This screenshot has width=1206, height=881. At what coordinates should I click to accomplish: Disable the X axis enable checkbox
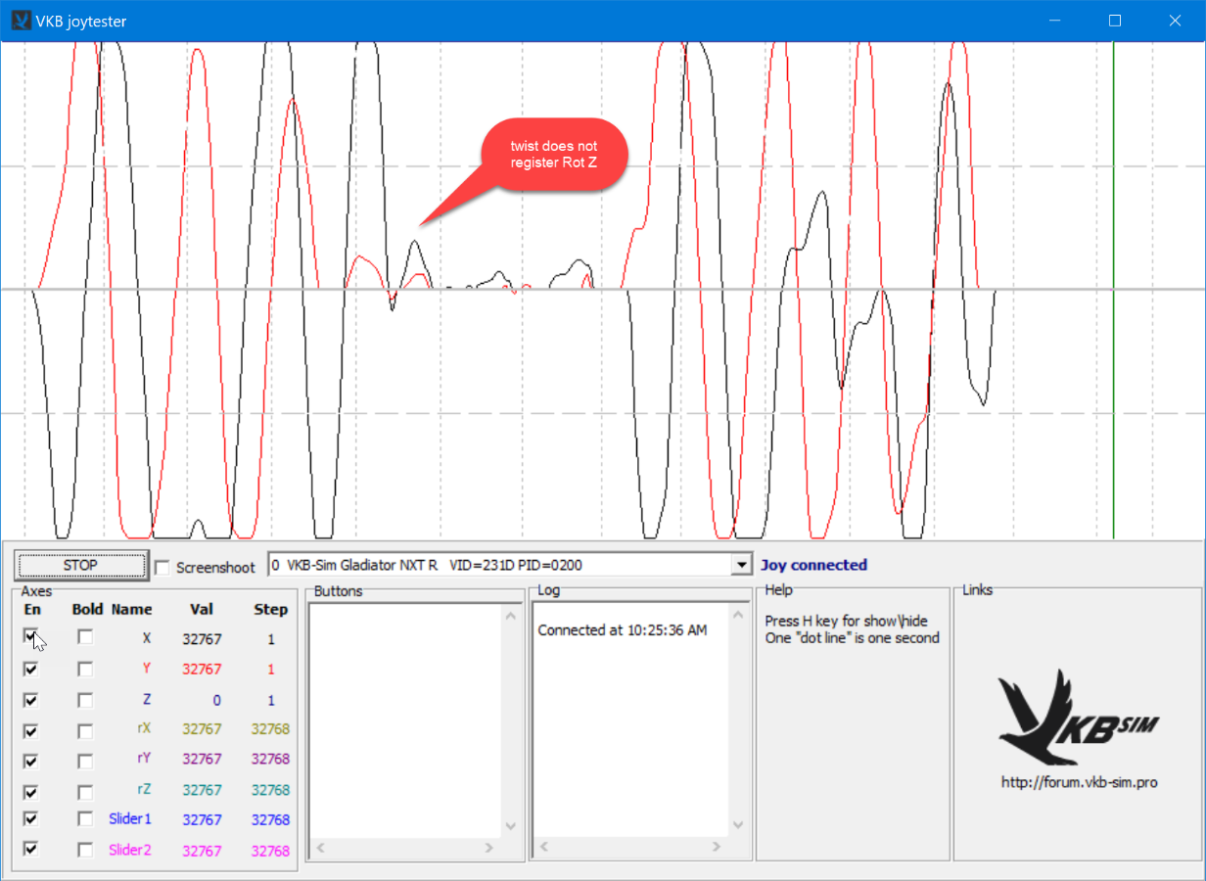pos(30,637)
